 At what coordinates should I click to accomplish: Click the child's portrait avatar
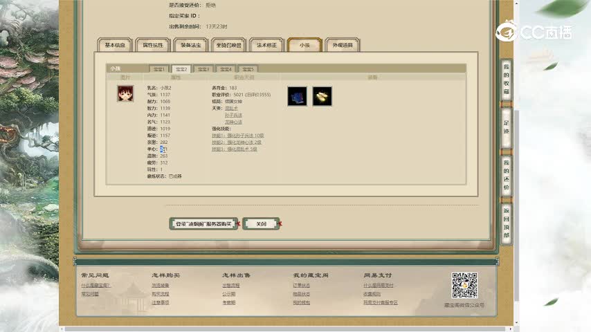tap(125, 93)
